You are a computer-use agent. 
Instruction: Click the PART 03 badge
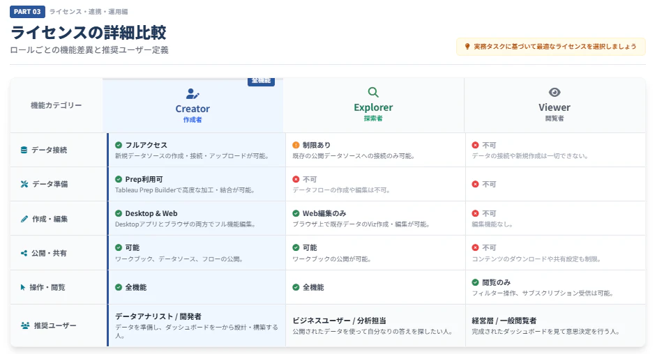[27, 11]
